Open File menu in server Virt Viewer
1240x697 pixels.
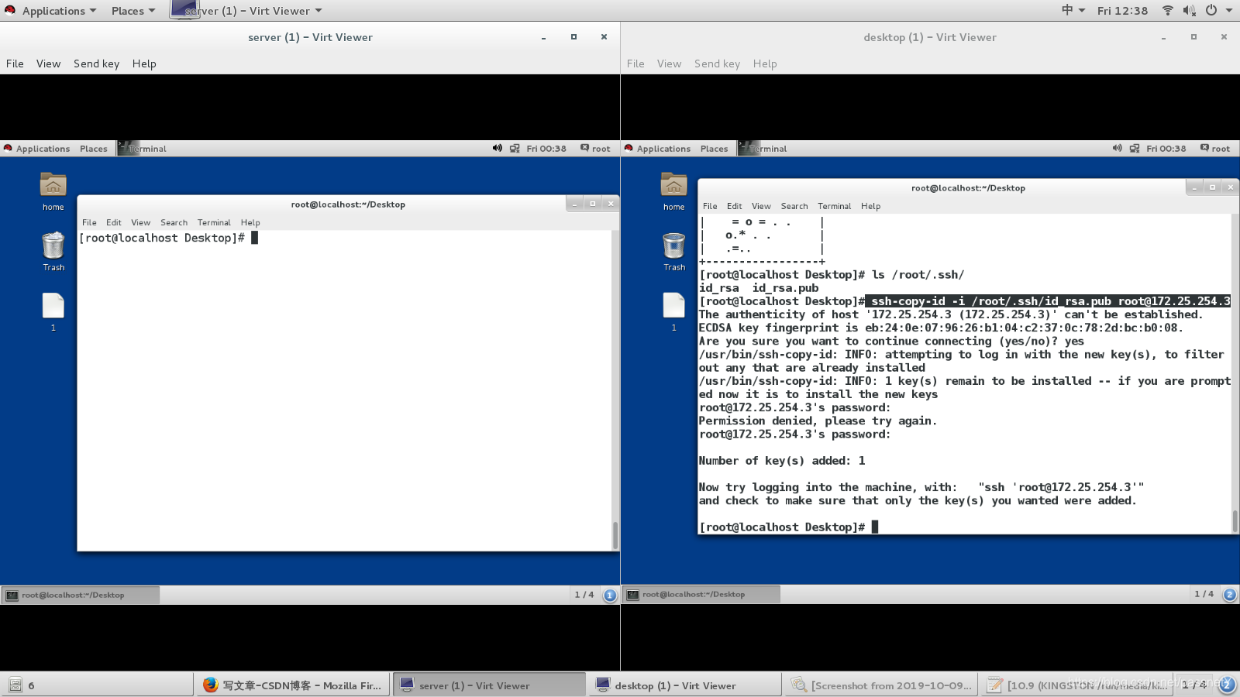tap(15, 64)
